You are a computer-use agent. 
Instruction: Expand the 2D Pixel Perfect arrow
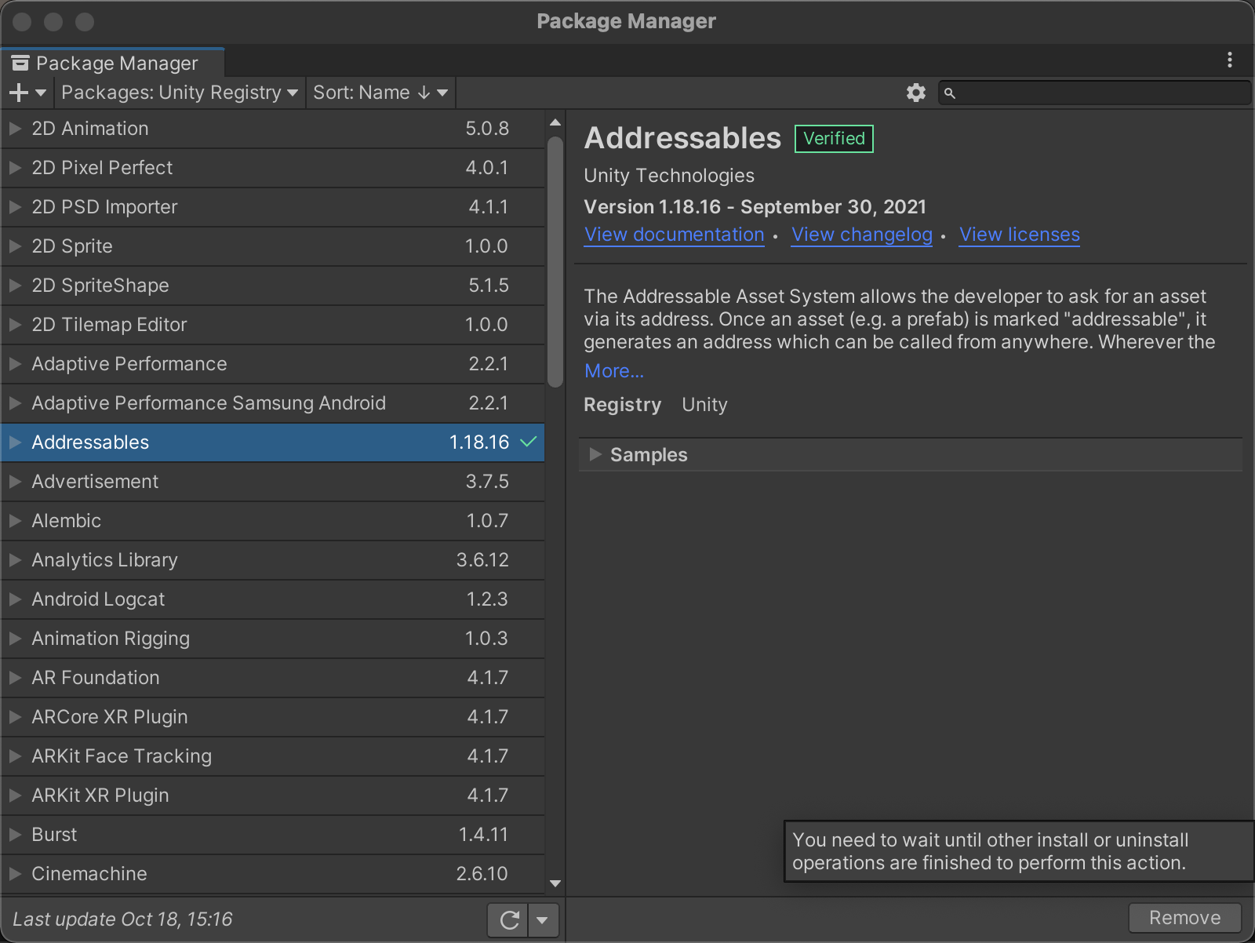[15, 168]
